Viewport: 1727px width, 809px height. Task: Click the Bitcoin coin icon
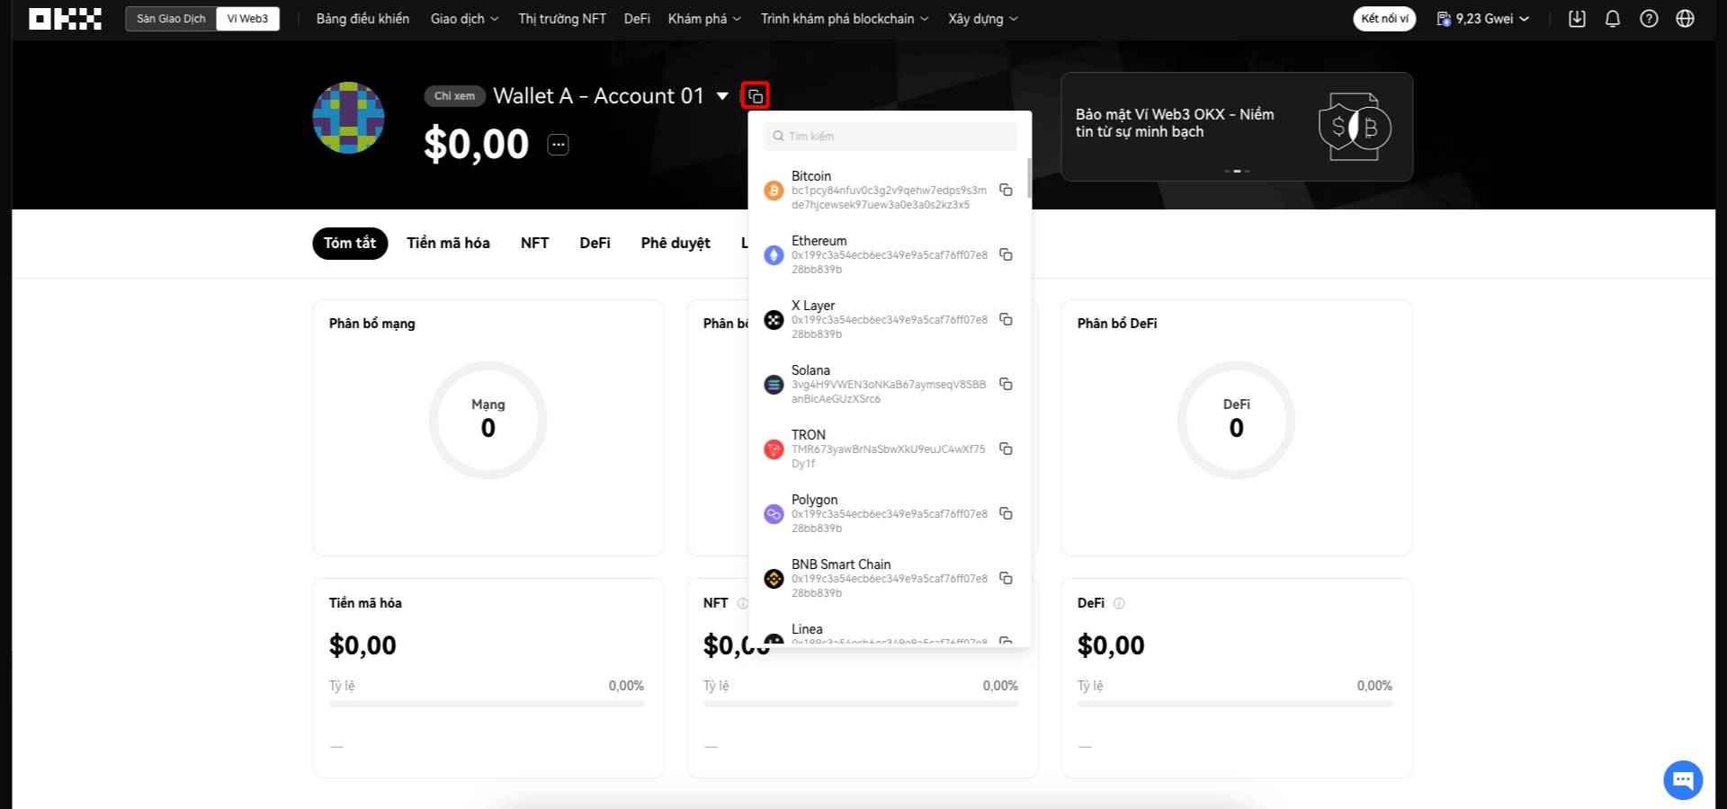click(x=774, y=191)
